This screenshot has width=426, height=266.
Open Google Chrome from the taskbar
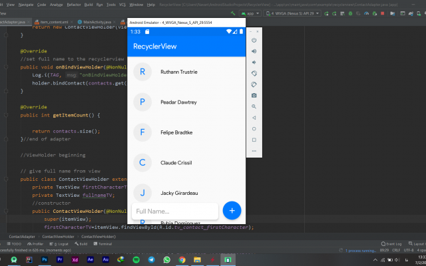(182, 260)
